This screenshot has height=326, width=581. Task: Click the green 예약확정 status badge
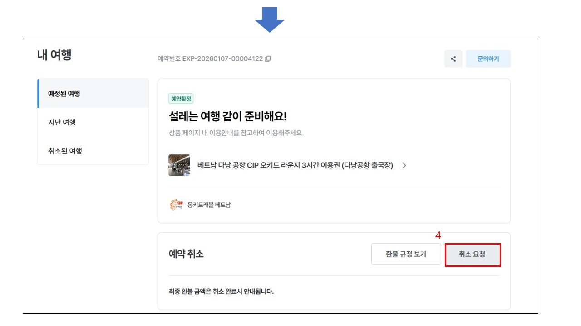click(x=181, y=99)
